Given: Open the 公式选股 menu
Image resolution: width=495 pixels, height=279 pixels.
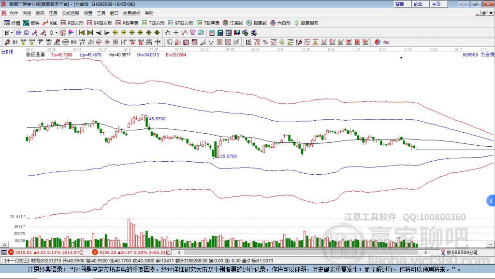Looking at the screenshot, I should click(71, 13).
